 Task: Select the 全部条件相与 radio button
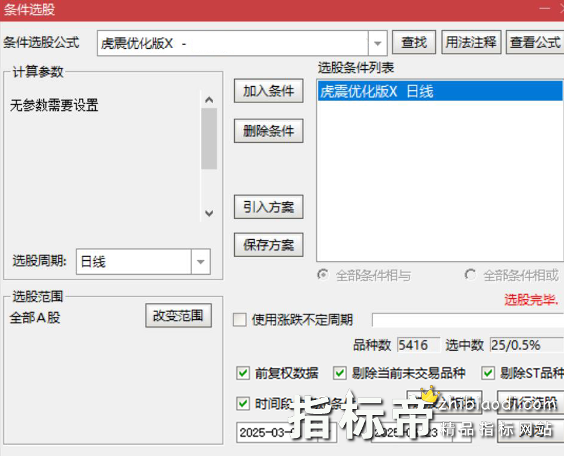pyautogui.click(x=323, y=275)
